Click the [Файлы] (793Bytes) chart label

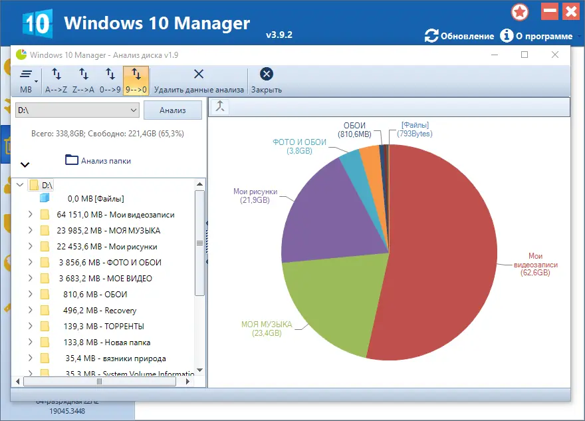point(415,130)
